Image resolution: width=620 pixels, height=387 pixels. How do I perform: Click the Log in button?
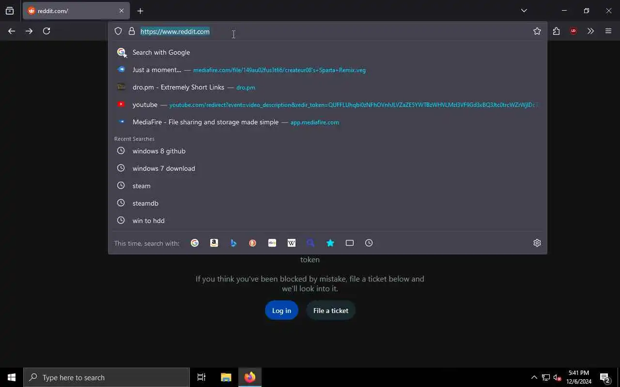(x=281, y=311)
